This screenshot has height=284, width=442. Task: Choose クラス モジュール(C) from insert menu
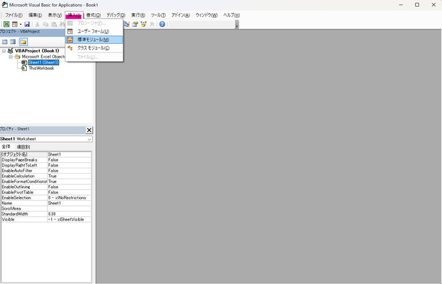94,48
